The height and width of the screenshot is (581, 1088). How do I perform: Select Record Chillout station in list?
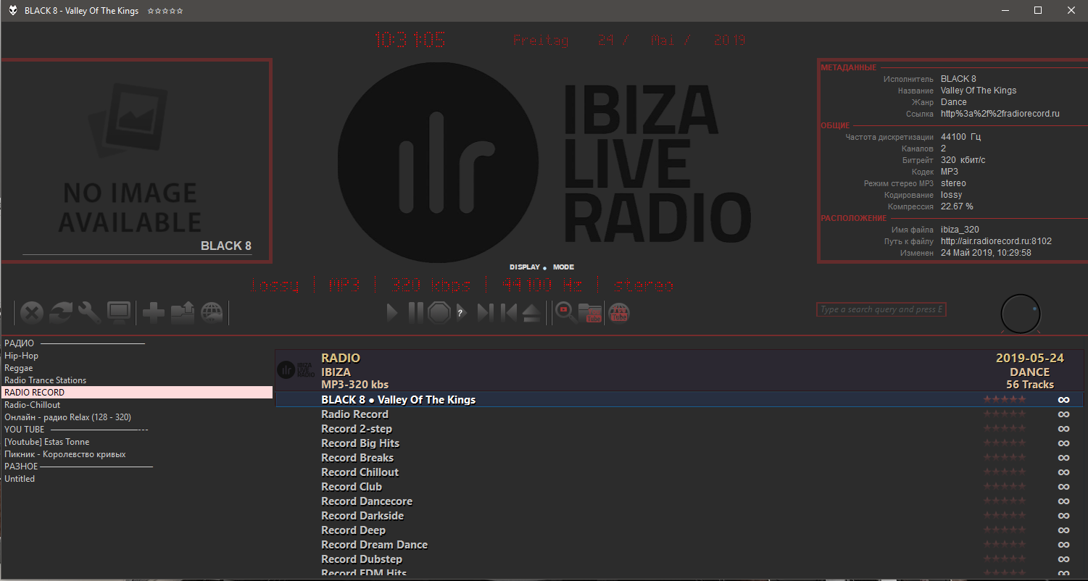point(360,472)
